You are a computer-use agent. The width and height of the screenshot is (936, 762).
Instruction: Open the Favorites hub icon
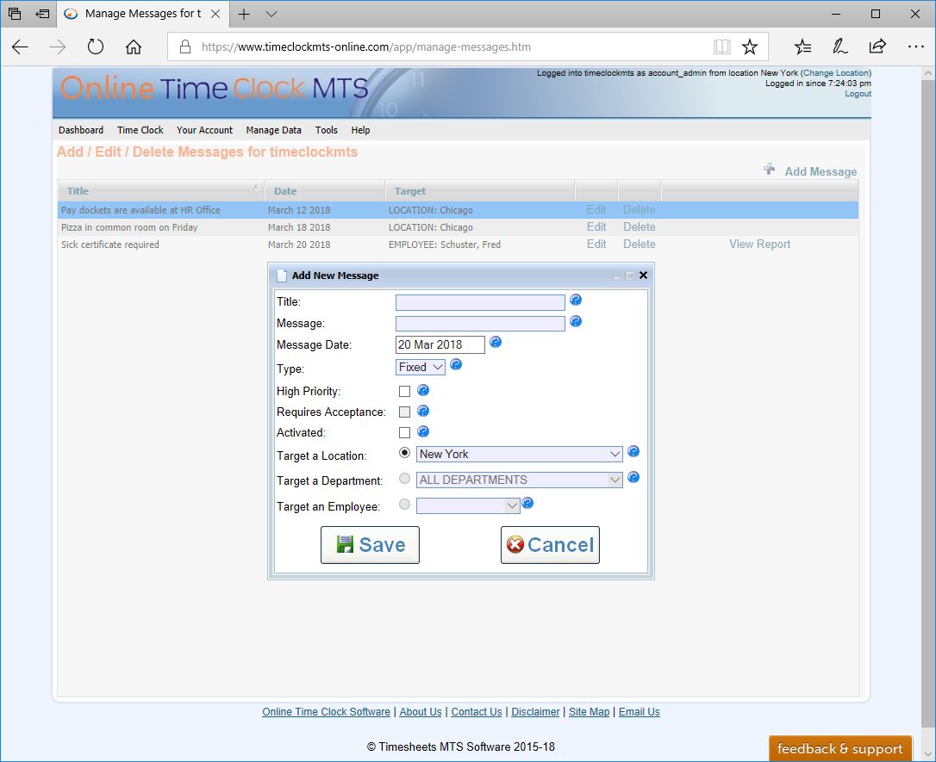[803, 46]
